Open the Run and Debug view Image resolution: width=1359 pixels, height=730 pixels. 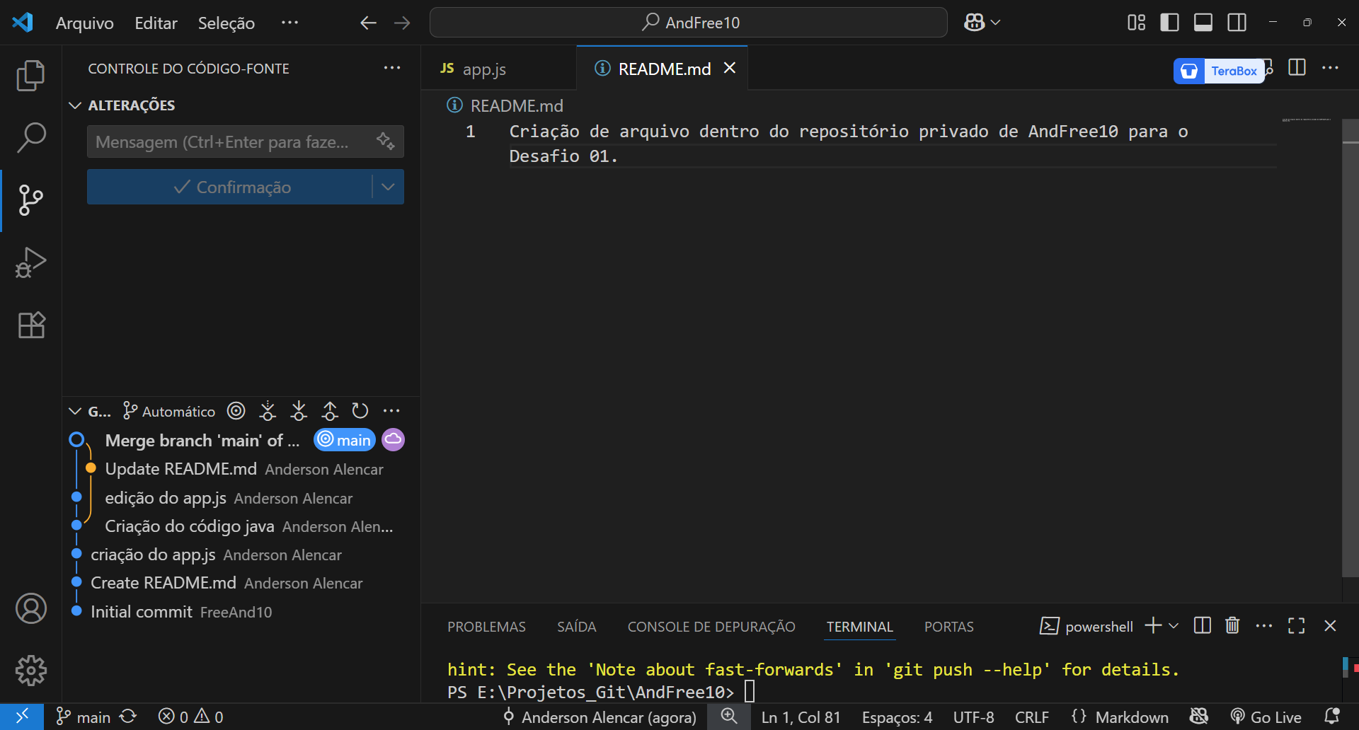pyautogui.click(x=30, y=262)
